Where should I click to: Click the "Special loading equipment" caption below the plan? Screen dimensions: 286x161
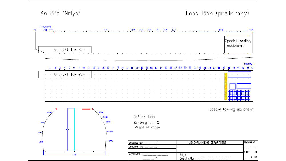231,109
